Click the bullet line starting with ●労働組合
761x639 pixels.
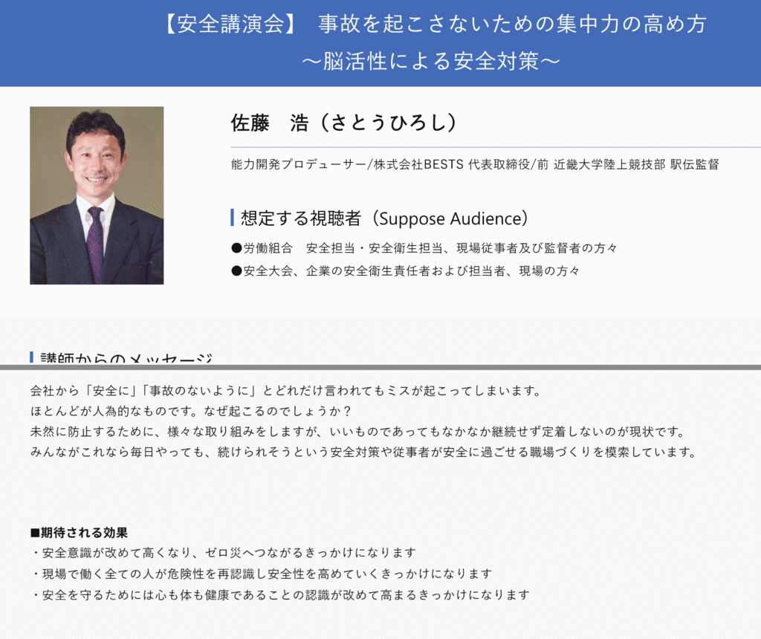coord(424,248)
